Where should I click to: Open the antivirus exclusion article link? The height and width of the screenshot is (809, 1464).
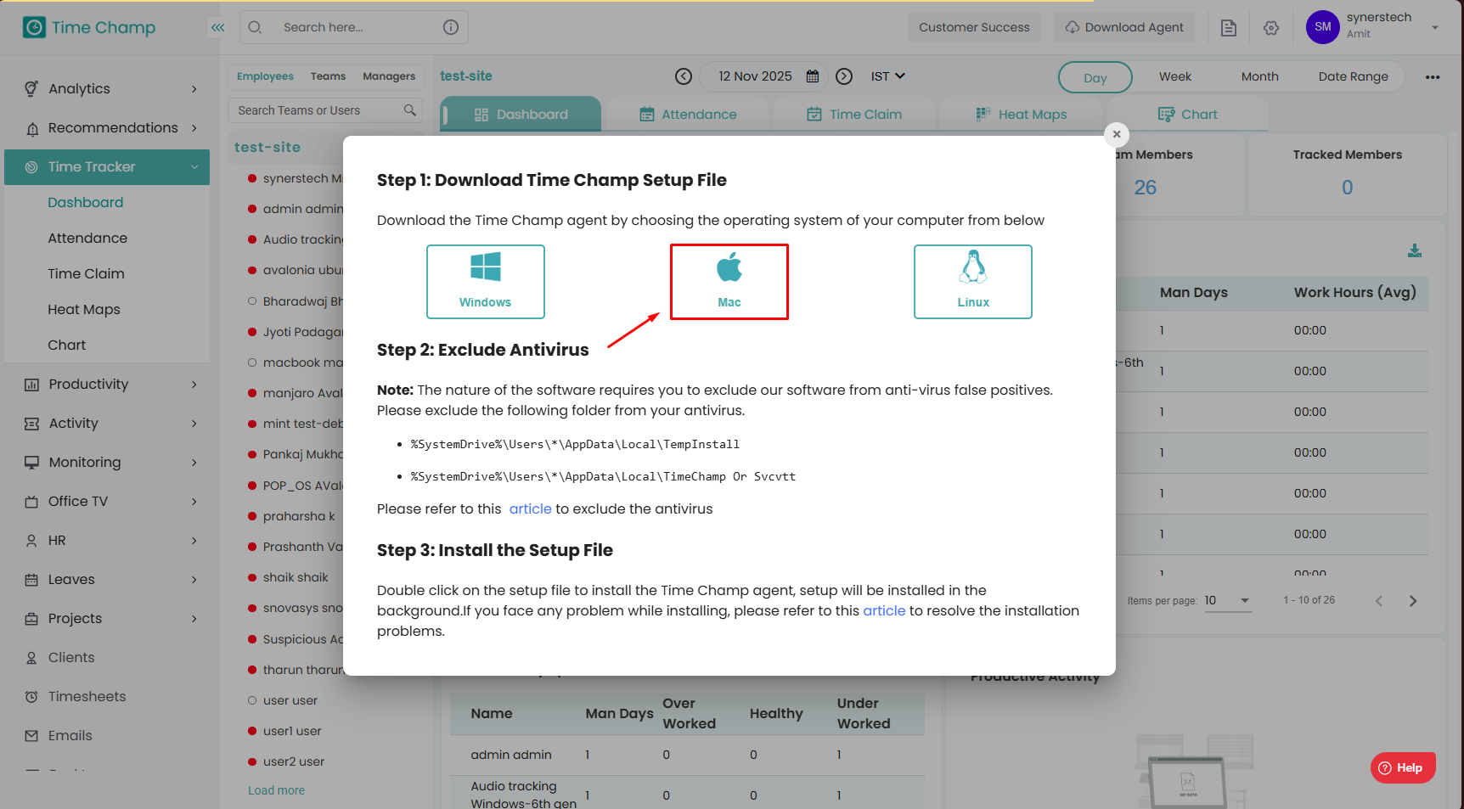531,508
